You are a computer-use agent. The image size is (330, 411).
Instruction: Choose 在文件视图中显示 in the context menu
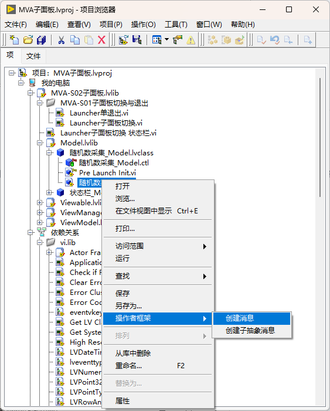coord(158,210)
